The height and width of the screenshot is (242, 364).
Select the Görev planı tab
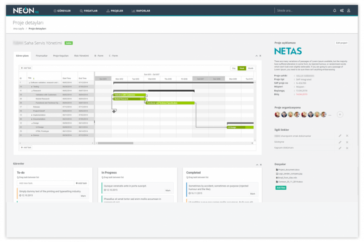(x=22, y=56)
